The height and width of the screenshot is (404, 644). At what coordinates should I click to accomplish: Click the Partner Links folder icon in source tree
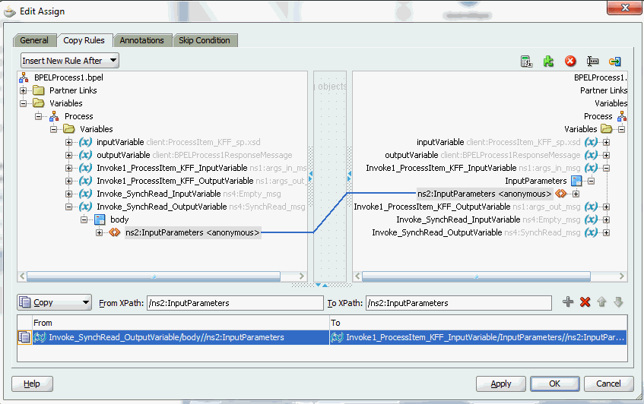pyautogui.click(x=39, y=90)
